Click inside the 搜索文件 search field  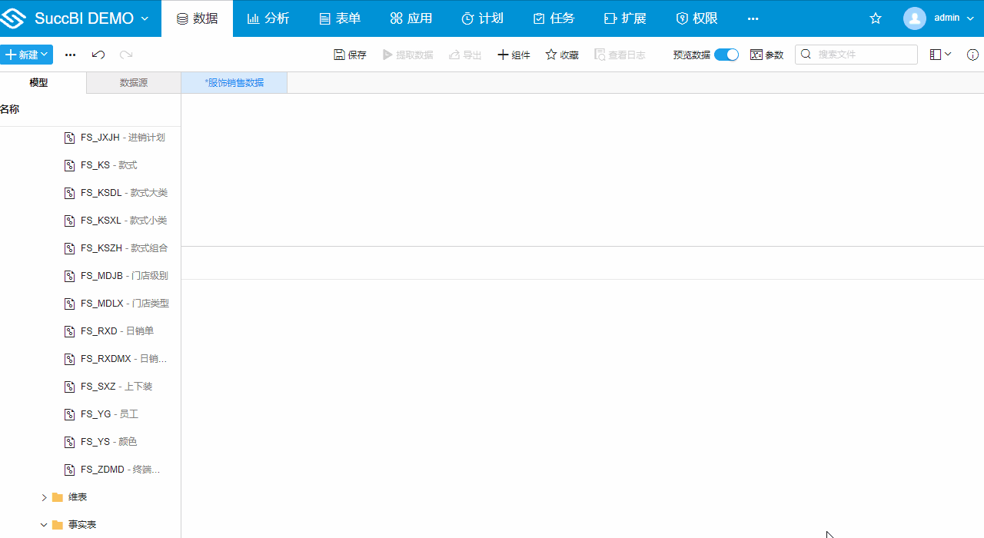tap(856, 55)
